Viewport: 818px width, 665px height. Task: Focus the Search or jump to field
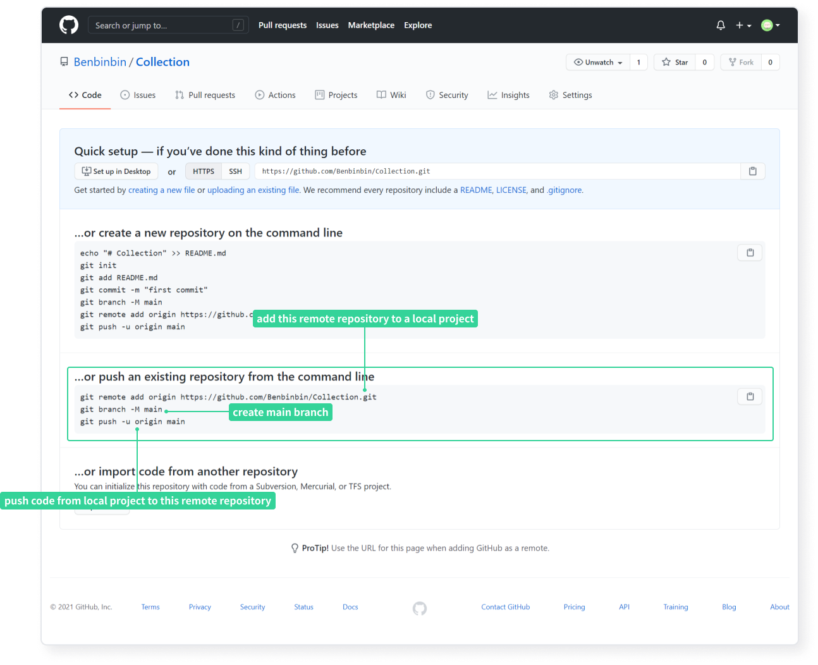tap(168, 25)
